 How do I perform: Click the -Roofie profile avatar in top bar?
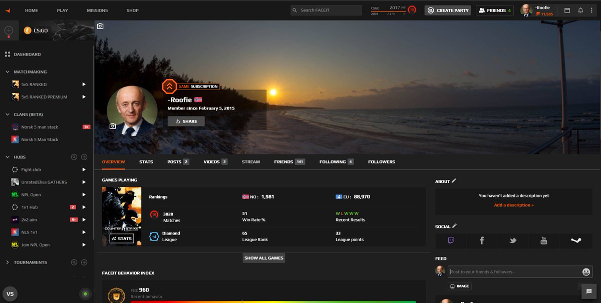(x=526, y=10)
